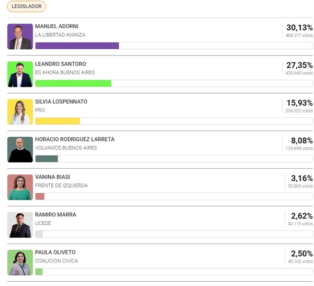Open Leandro Santoro's candidate photo
Viewport: 314px width, 286px height.
[x=20, y=74]
